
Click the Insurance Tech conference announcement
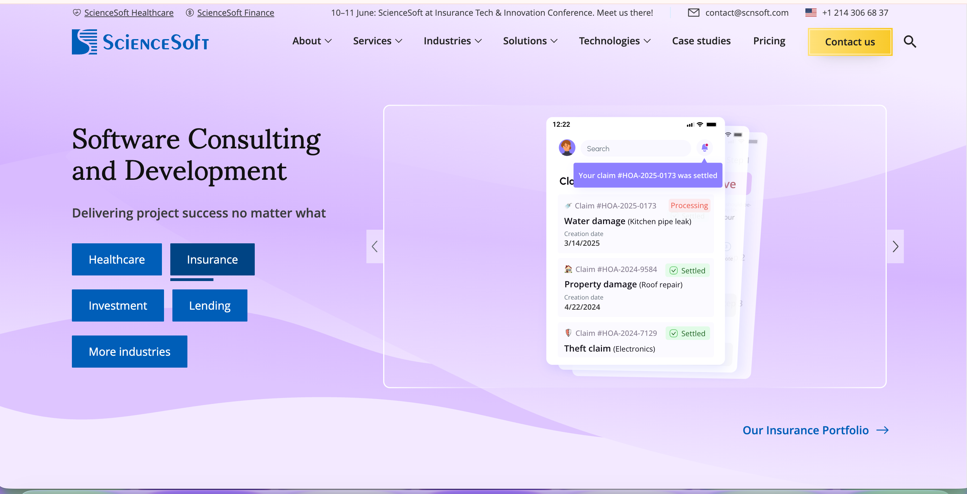(492, 13)
